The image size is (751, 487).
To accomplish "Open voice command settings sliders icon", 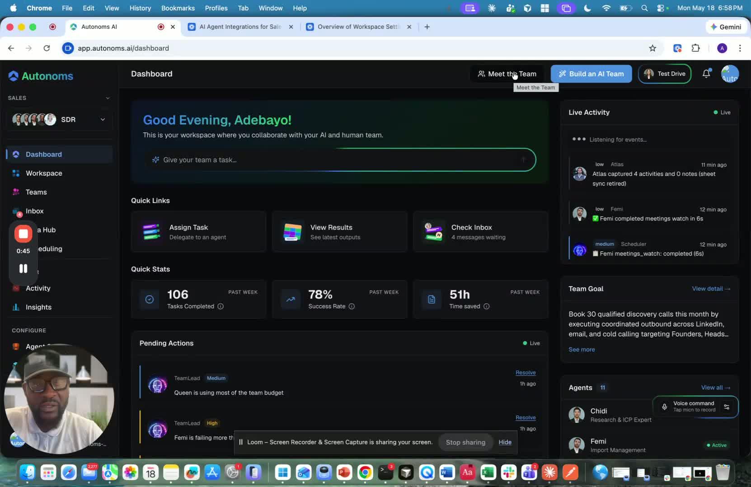I will point(727,407).
